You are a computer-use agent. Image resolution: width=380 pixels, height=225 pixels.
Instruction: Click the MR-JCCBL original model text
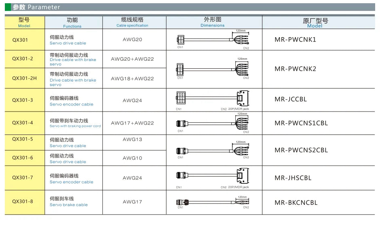pyautogui.click(x=291, y=99)
